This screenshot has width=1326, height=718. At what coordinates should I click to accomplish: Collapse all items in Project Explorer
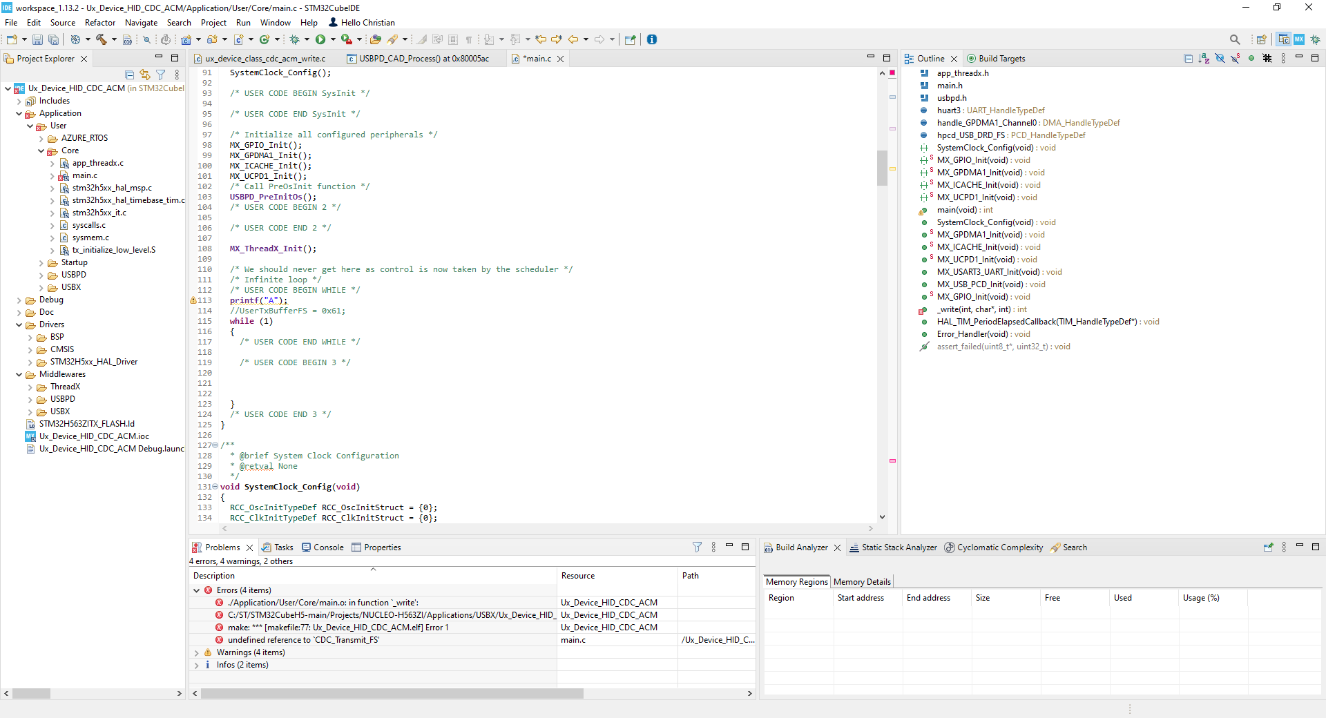click(x=130, y=75)
